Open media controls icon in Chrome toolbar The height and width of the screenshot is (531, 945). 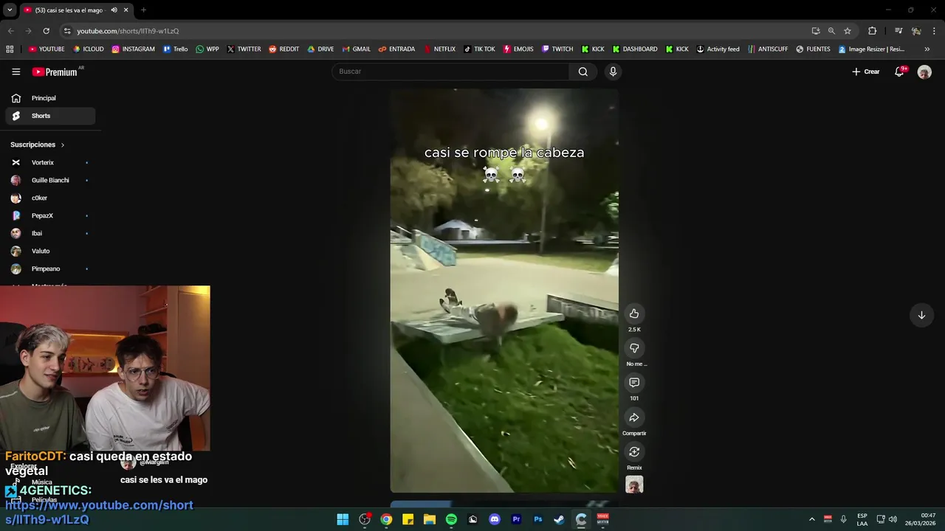pos(898,31)
